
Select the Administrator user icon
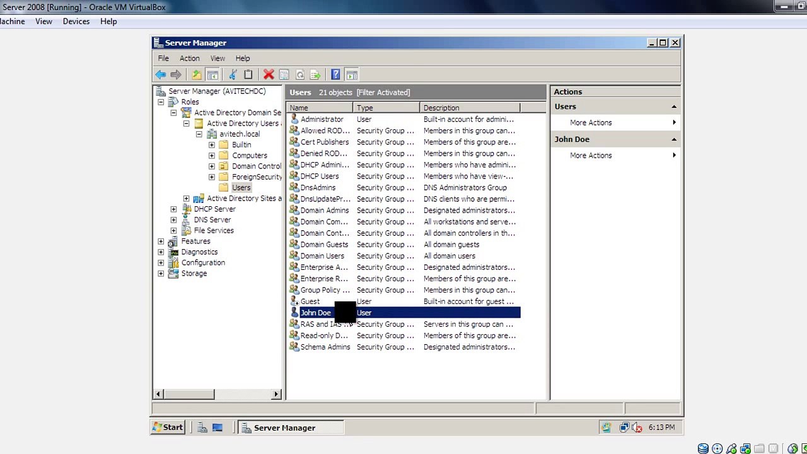294,119
